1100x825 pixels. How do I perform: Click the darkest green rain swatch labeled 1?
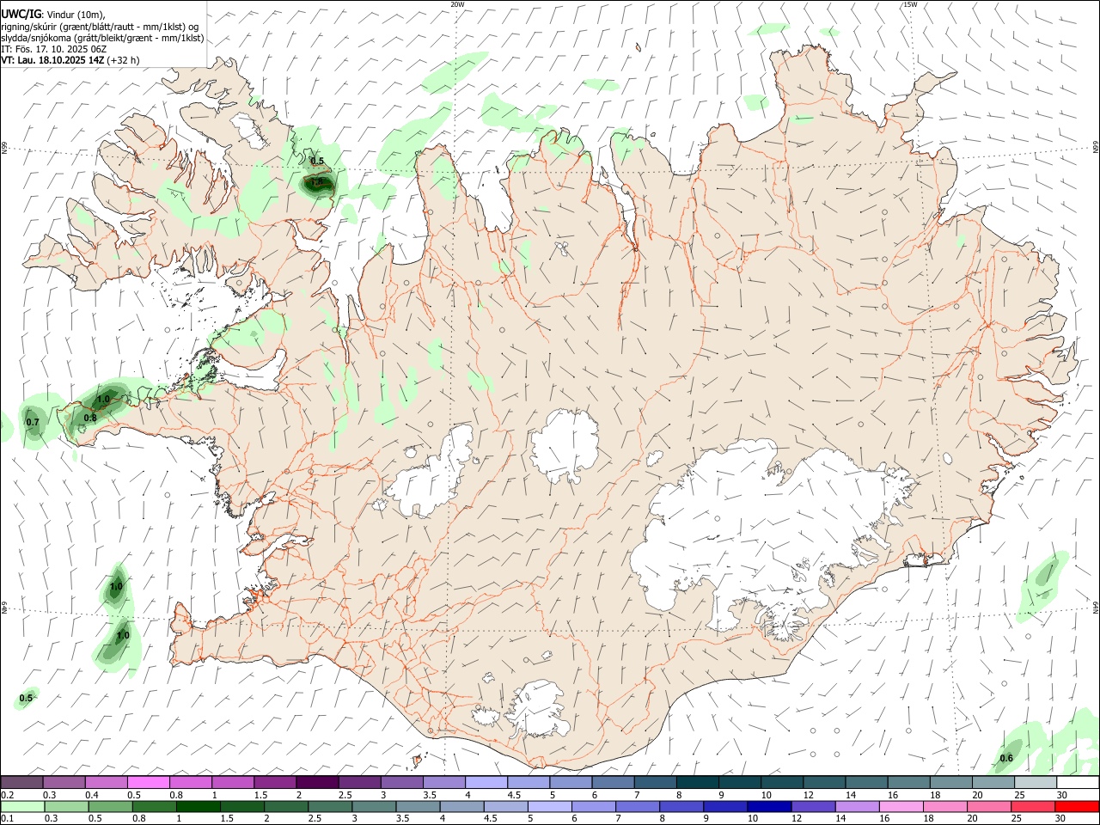coord(199,807)
